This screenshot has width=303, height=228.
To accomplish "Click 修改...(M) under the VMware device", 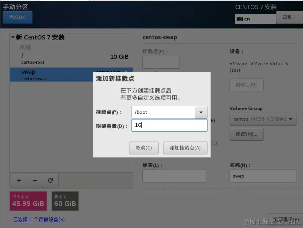I will (246, 85).
